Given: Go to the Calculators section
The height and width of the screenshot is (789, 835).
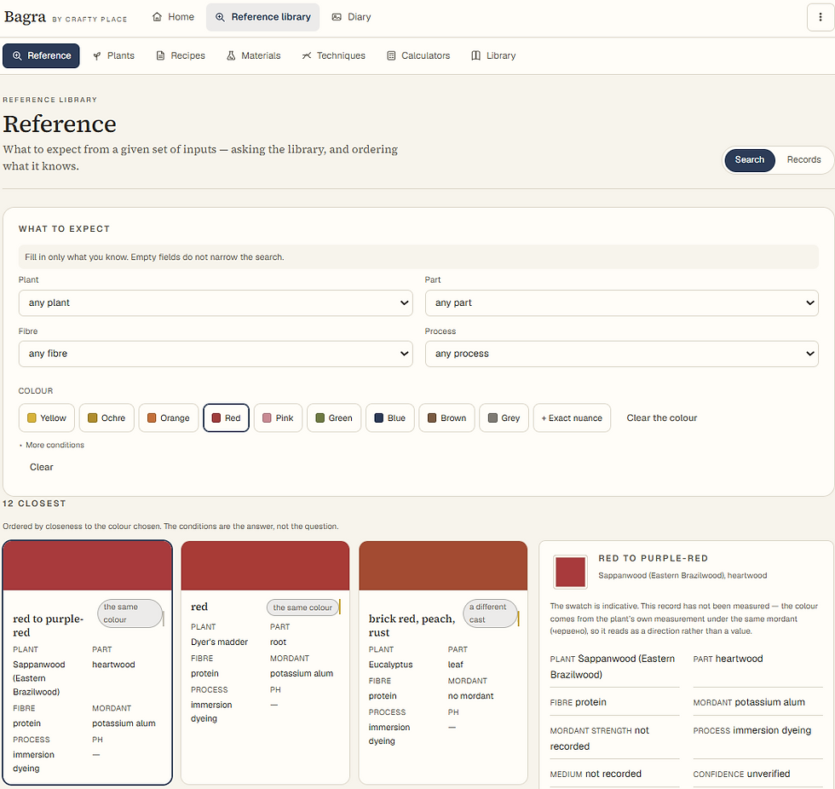Looking at the screenshot, I should [418, 56].
